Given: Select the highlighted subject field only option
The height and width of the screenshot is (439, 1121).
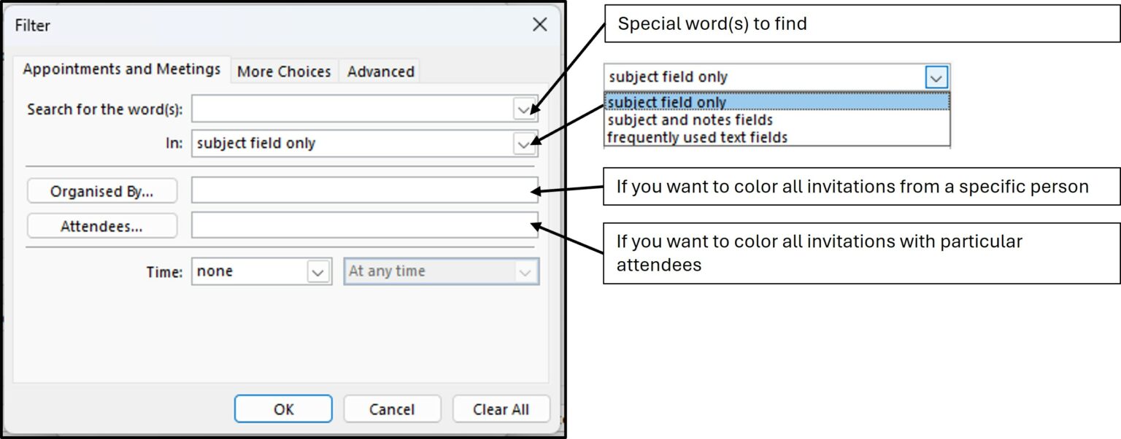Looking at the screenshot, I should pos(667,102).
